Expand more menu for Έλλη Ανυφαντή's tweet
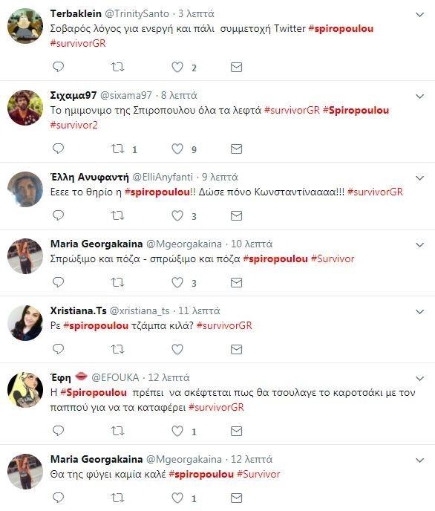 [x=419, y=178]
